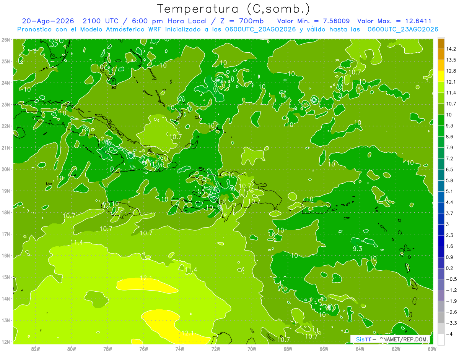Screen dimensions: 459x354
Task: Click the '14N' latitude axis label
Action: (x=5, y=299)
